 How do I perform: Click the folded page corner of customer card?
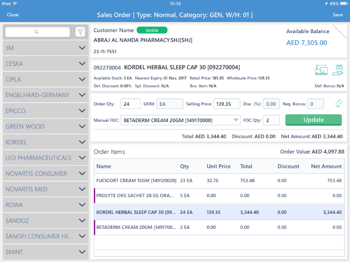tap(340, 31)
